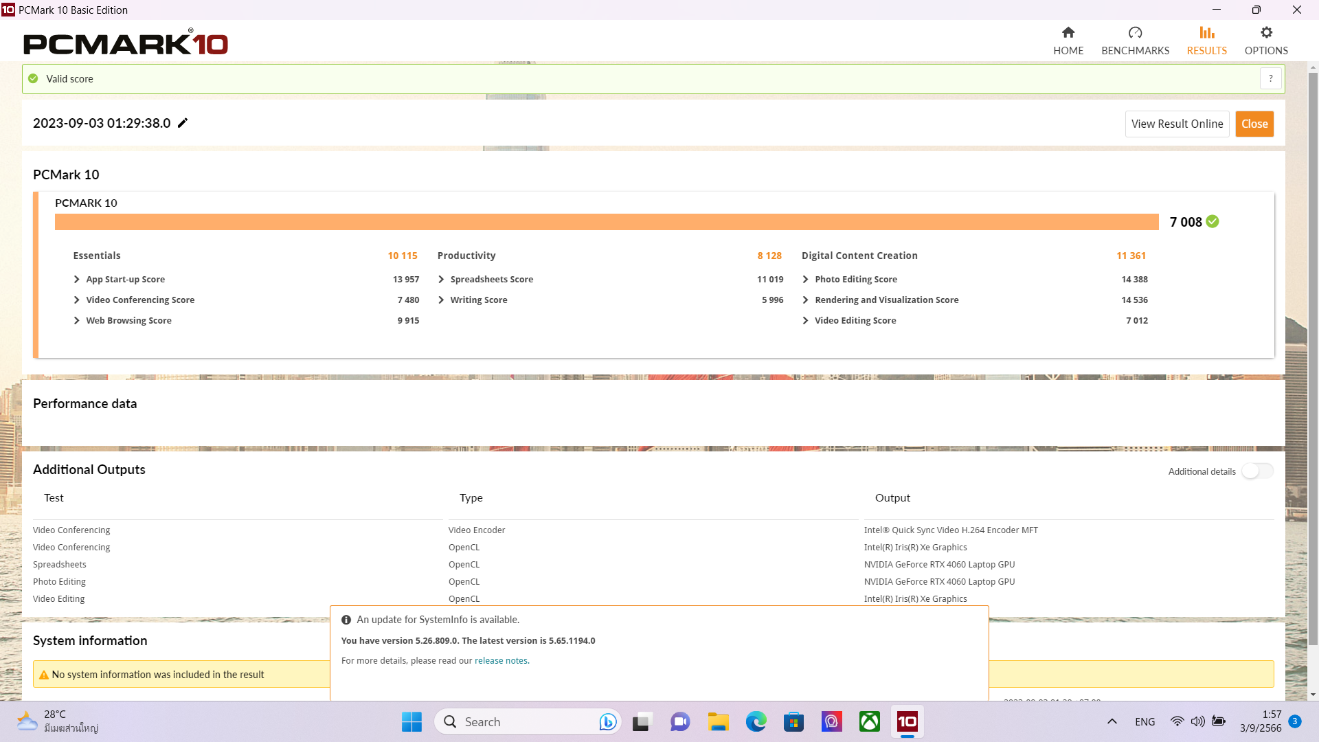
Task: Expand Rendering and Visualization Score row
Action: tap(805, 300)
